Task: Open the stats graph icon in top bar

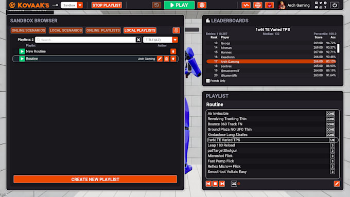Action: click(246, 5)
